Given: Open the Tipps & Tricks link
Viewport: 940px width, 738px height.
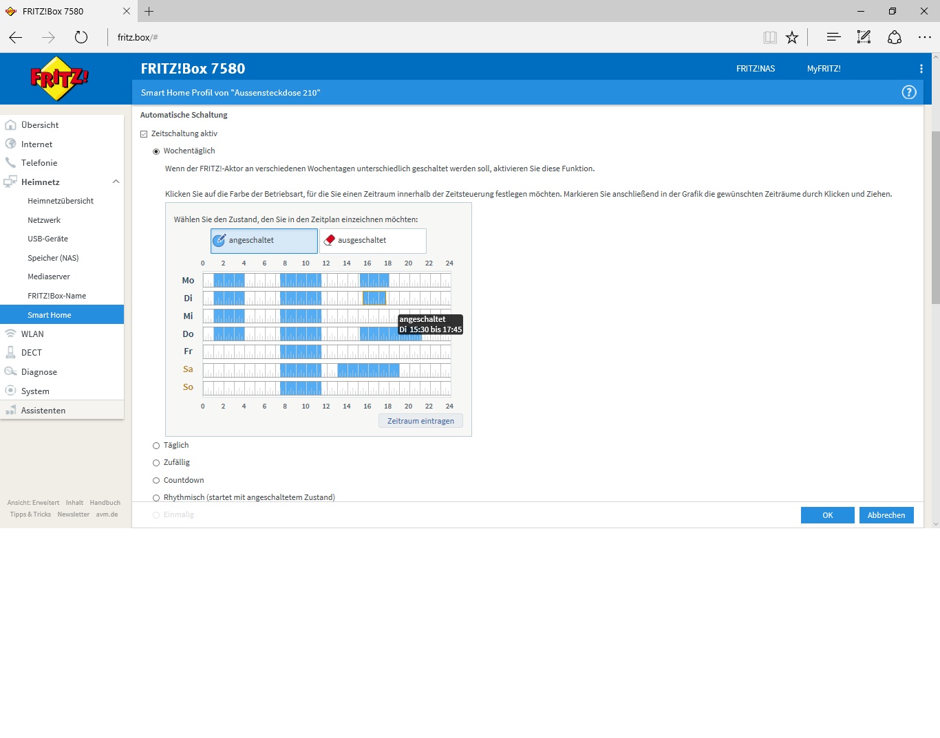Looking at the screenshot, I should [x=30, y=514].
